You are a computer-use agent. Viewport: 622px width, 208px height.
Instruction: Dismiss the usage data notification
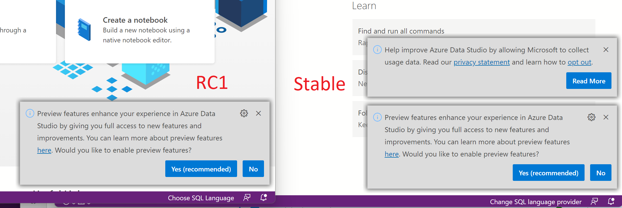(x=606, y=50)
